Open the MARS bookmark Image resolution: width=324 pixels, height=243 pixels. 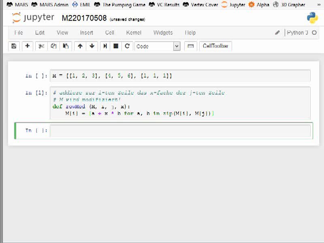point(17,4)
